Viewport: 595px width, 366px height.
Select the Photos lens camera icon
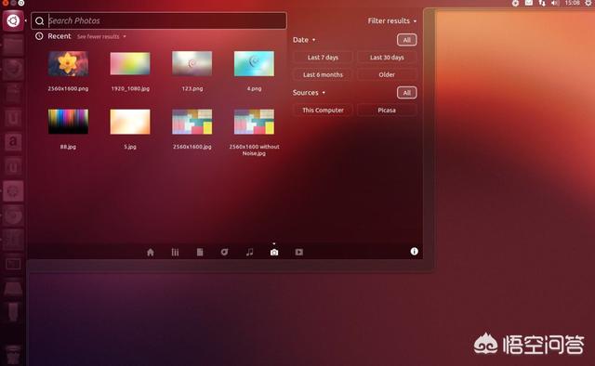pyautogui.click(x=274, y=253)
